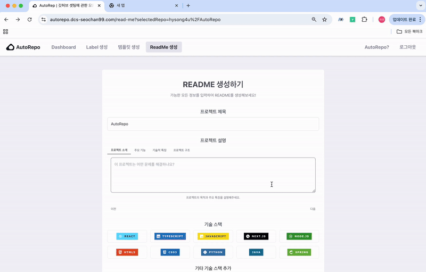426x272 pixels.
Task: Open the 모든 북마크 folder
Action: tap(409, 31)
